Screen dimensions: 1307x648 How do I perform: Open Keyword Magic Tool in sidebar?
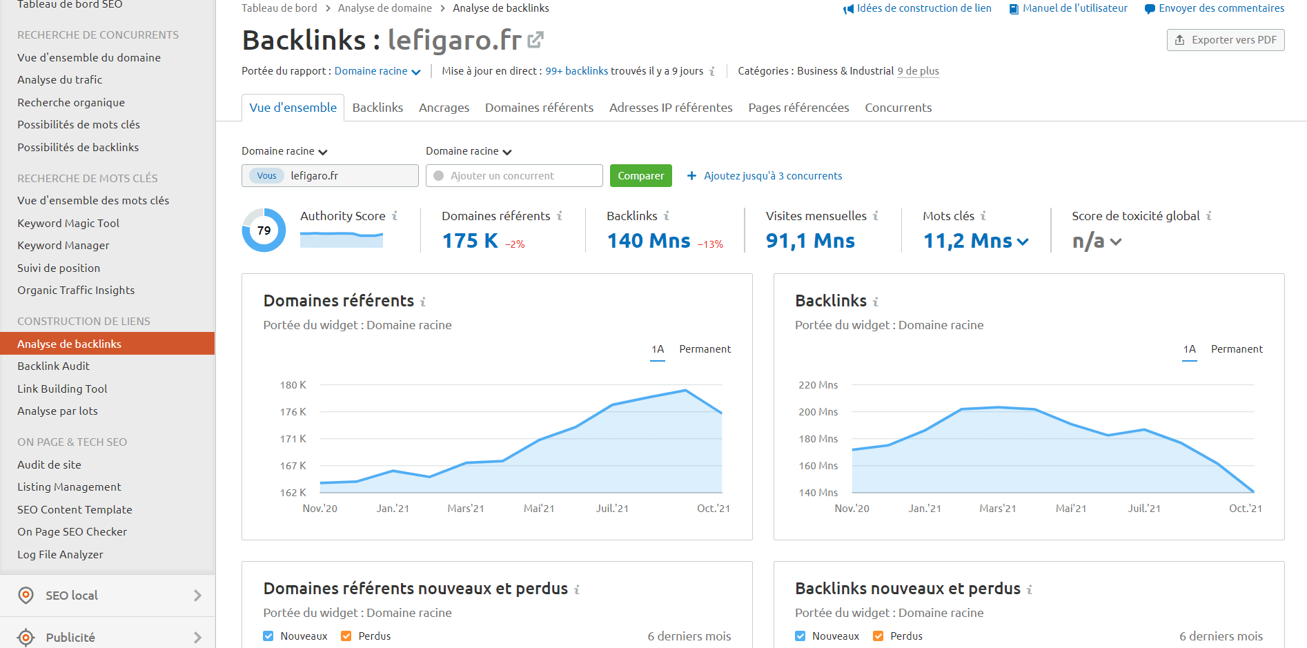[68, 224]
